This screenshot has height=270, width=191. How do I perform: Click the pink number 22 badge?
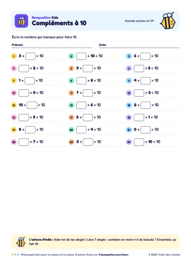click(x=14, y=142)
